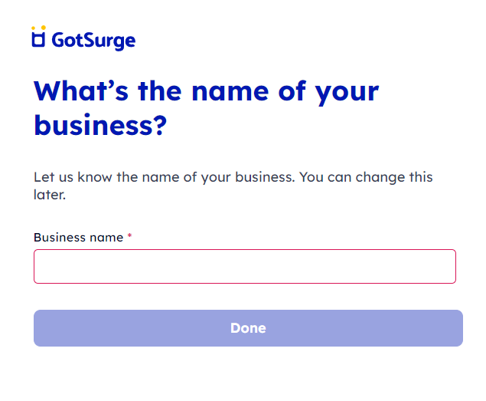Click the word "What's" in the heading

(x=80, y=90)
